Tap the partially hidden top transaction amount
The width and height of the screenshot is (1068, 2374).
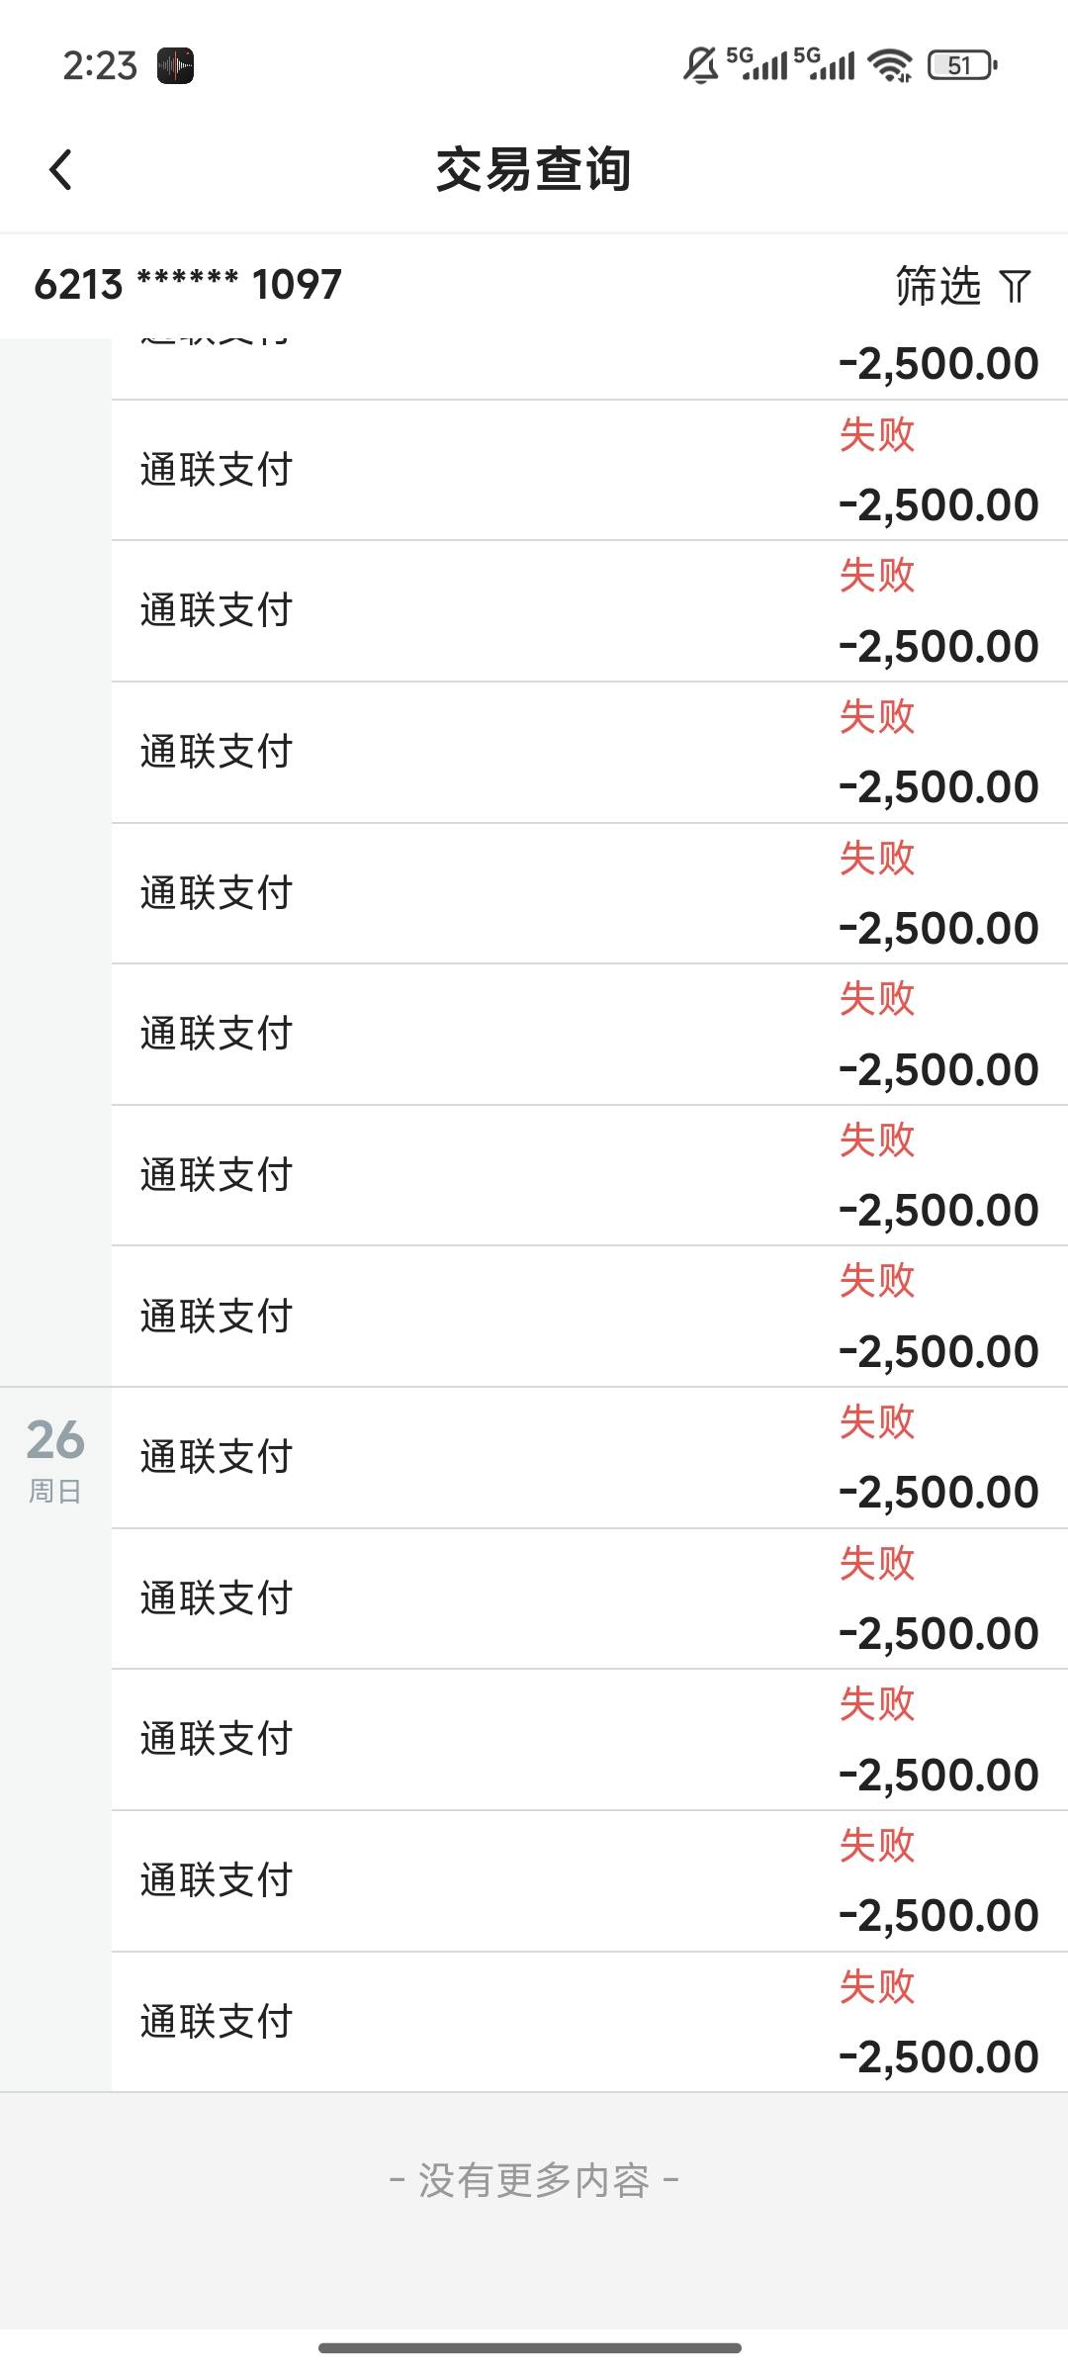pos(938,364)
